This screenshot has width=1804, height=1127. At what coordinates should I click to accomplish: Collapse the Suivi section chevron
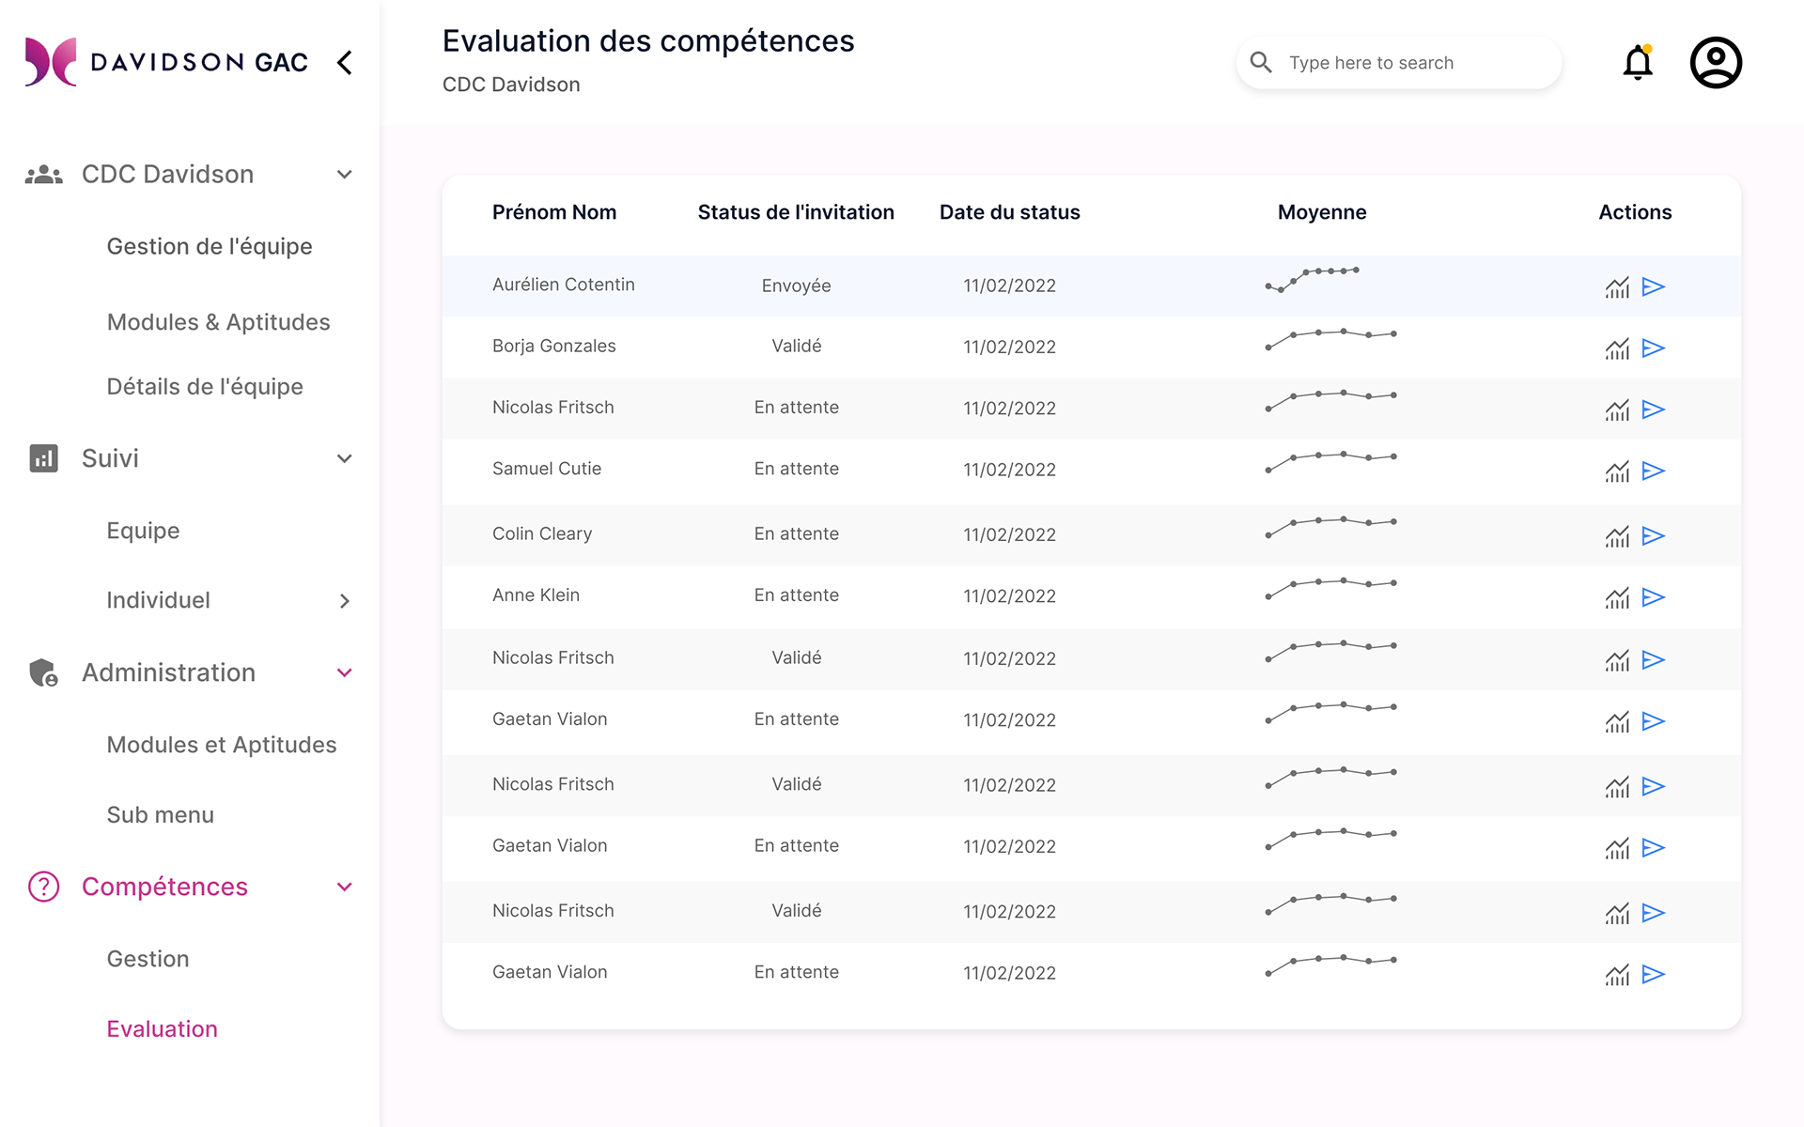[345, 458]
